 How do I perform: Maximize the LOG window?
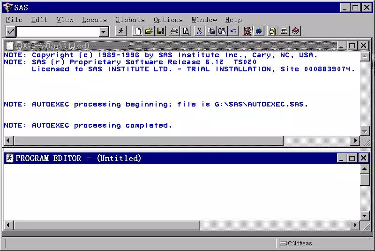tap(352, 46)
